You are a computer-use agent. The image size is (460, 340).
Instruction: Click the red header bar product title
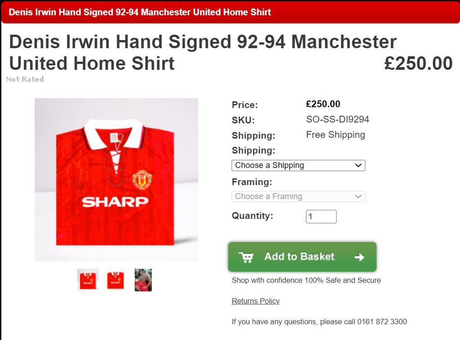140,12
